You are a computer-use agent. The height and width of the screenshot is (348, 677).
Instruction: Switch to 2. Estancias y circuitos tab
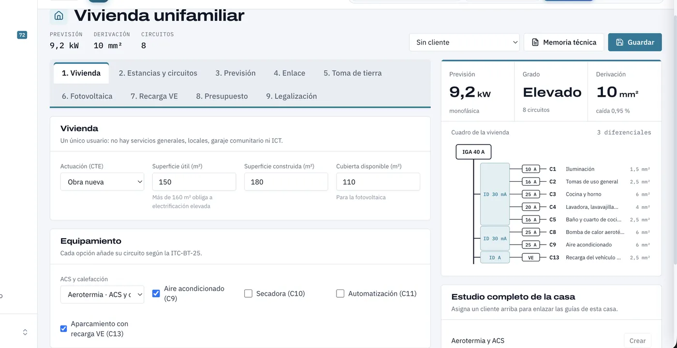click(x=158, y=73)
